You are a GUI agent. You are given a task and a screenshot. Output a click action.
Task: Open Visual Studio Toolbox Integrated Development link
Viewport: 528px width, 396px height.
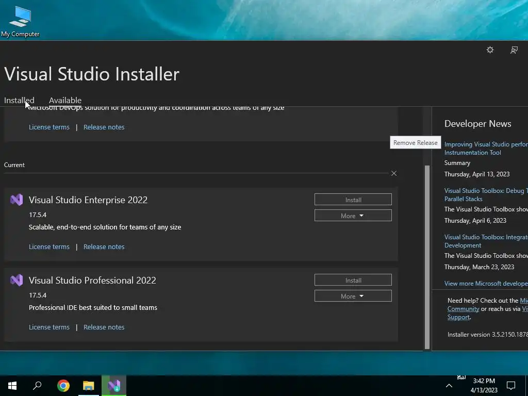pos(486,241)
